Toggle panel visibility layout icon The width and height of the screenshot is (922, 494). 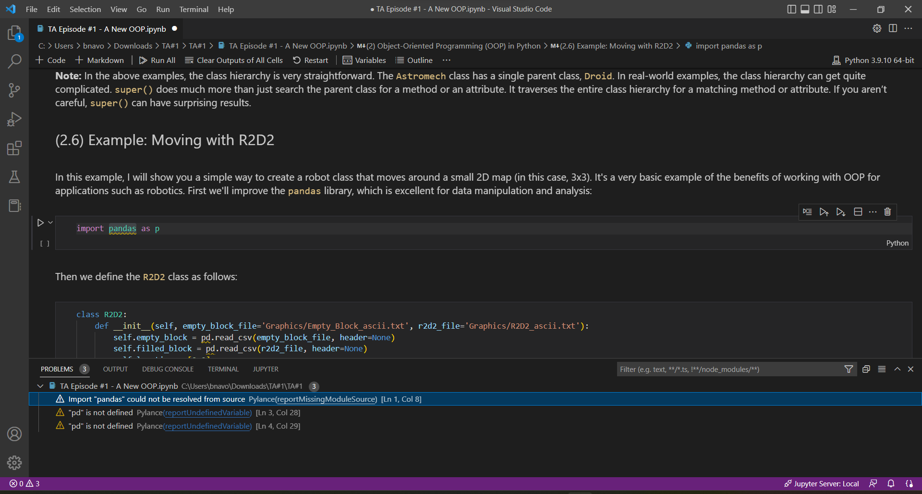point(805,9)
